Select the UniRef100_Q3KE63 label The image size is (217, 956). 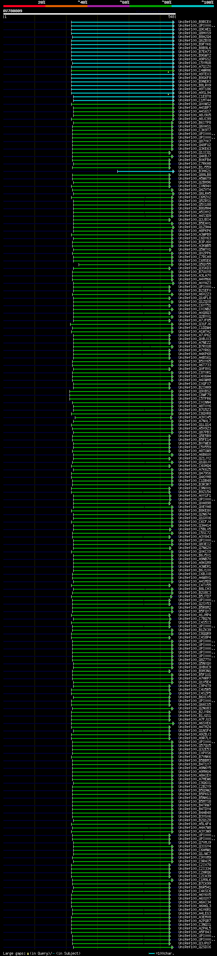click(x=194, y=149)
